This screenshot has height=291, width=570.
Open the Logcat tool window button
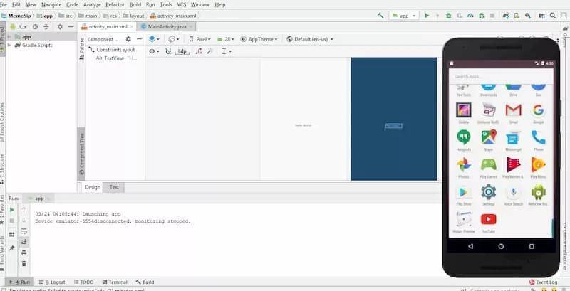52,282
